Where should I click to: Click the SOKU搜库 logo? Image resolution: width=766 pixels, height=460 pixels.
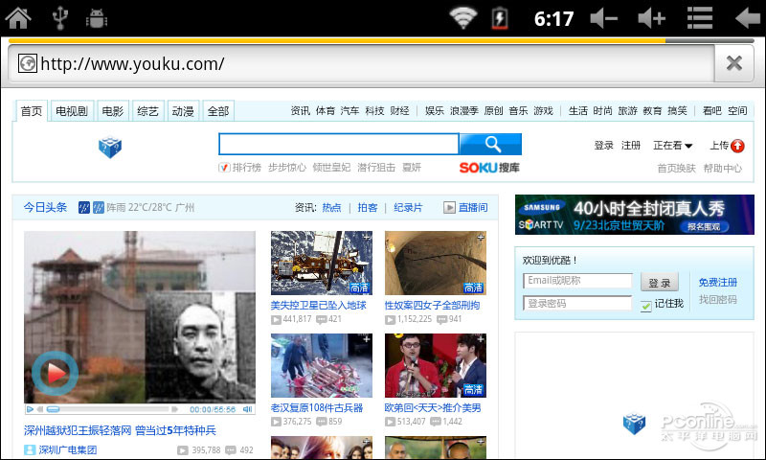tap(489, 168)
